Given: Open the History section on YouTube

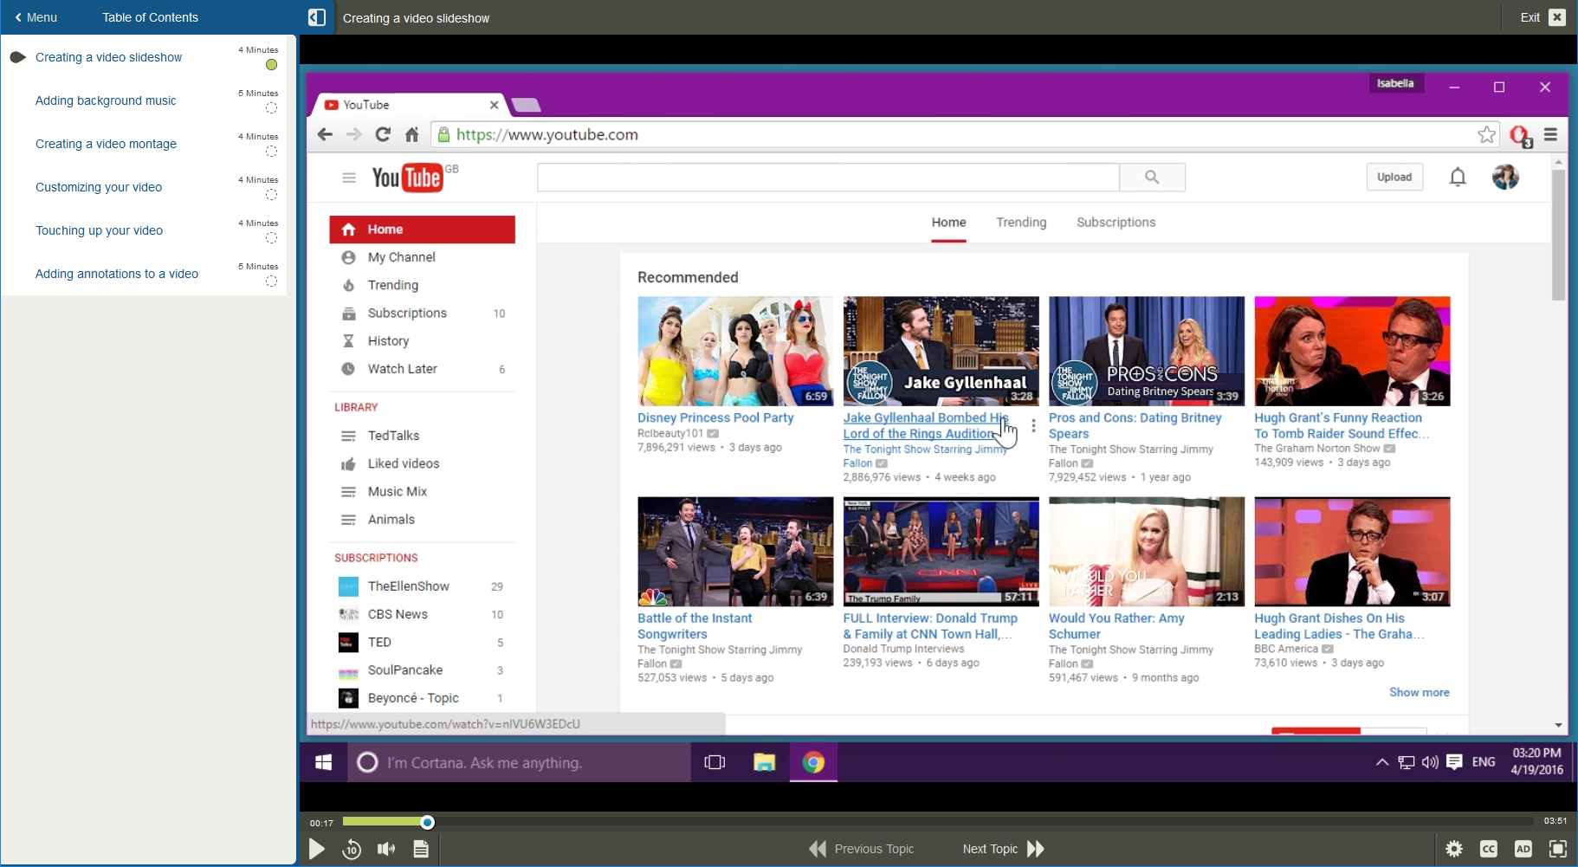Looking at the screenshot, I should pyautogui.click(x=389, y=340).
